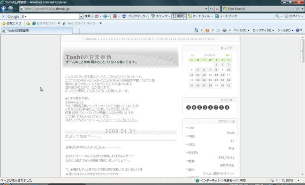This screenshot has height=185, width=305.
Task: Click day 5 in the calendar
Action: point(198,69)
